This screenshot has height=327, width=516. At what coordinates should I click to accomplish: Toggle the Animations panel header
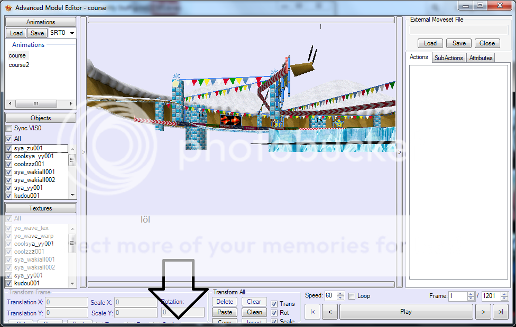click(41, 22)
